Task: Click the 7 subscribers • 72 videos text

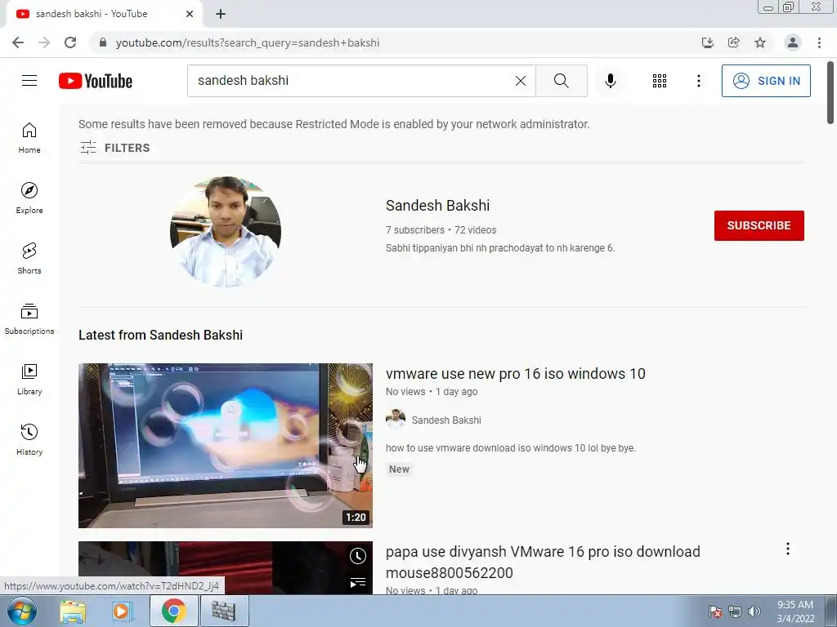Action: [441, 229]
